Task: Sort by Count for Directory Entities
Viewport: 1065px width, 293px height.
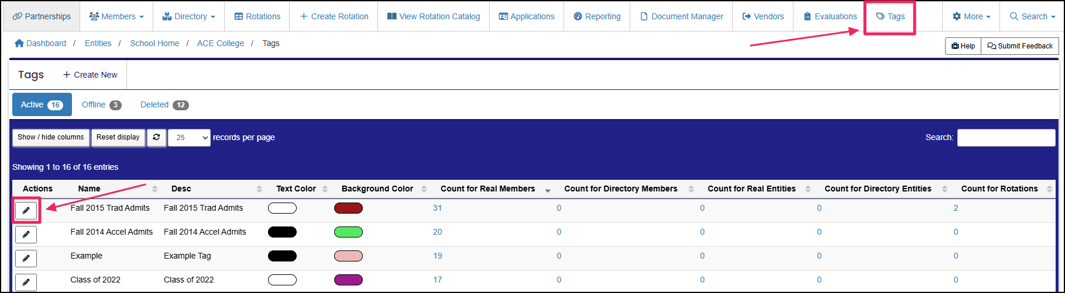Action: [881, 189]
